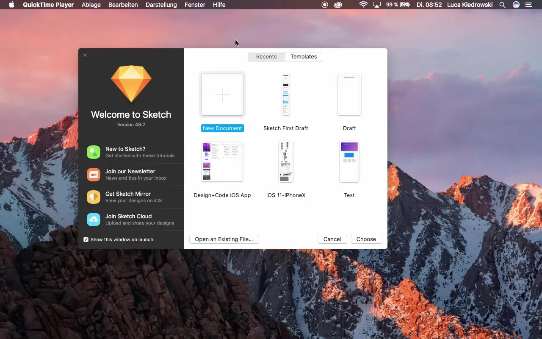The height and width of the screenshot is (339, 542).
Task: Click the Di. 08:52 clock
Action: pyautogui.click(x=429, y=5)
